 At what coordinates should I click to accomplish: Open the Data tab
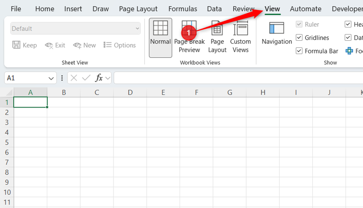coord(215,9)
